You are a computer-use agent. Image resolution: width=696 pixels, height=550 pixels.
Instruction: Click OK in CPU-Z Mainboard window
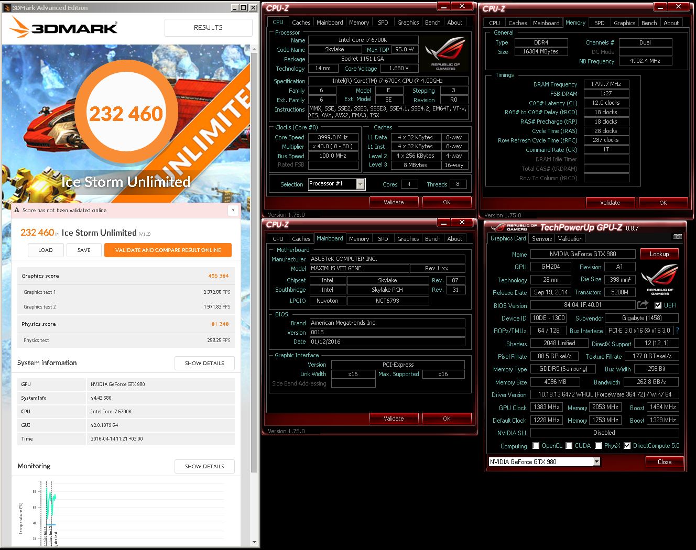pos(447,419)
